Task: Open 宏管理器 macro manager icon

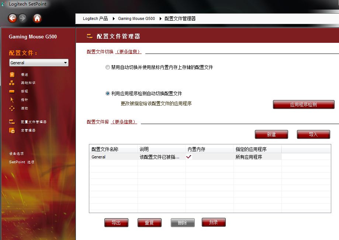Action: click(12, 130)
